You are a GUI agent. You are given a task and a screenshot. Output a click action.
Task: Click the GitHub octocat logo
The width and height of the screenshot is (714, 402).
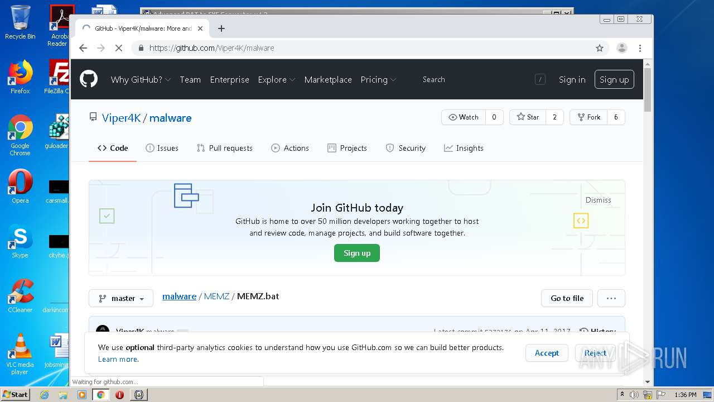click(x=88, y=79)
